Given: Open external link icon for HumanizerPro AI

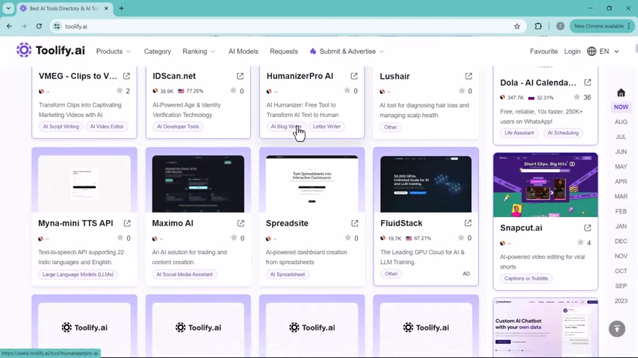Looking at the screenshot, I should 354,76.
